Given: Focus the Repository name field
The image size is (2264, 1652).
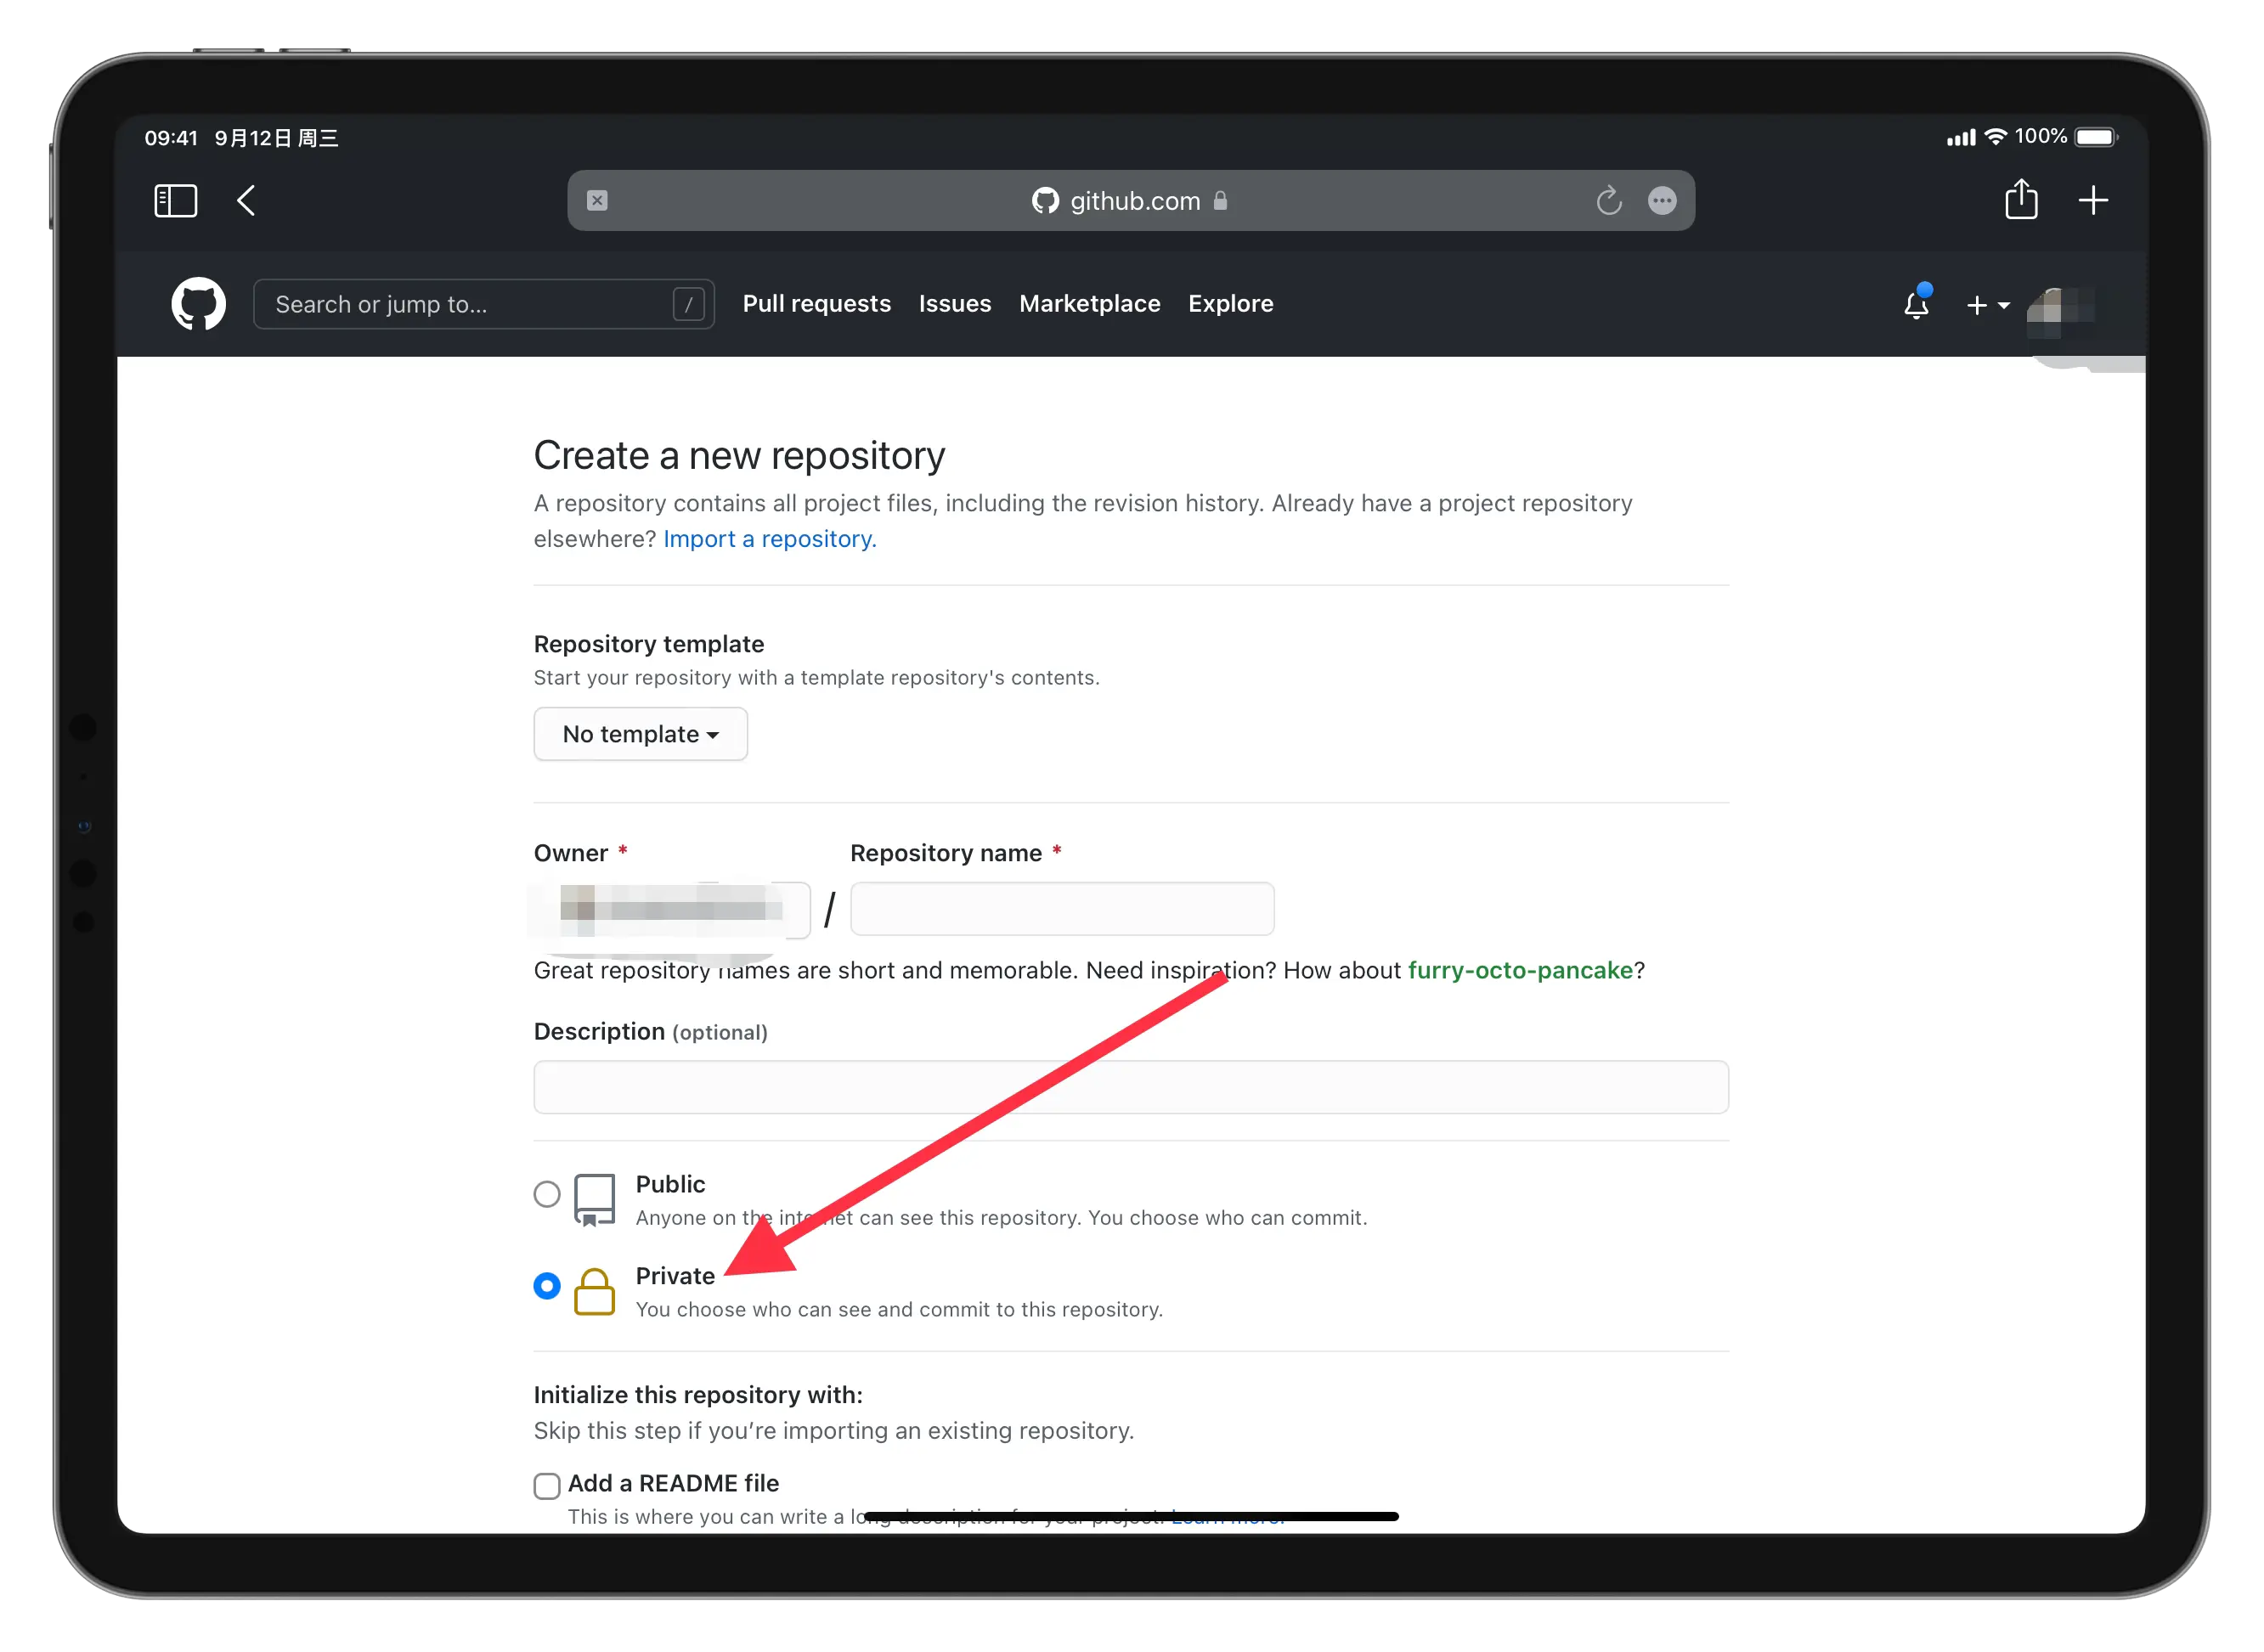Looking at the screenshot, I should tap(1062, 909).
